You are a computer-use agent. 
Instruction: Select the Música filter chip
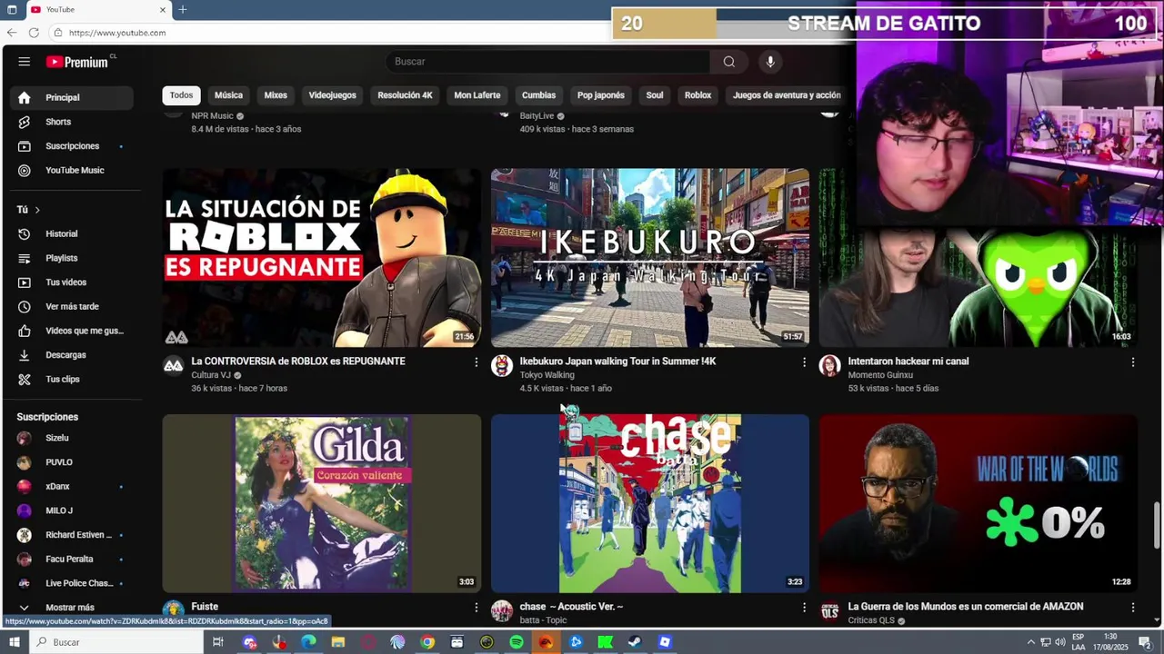[x=228, y=95]
